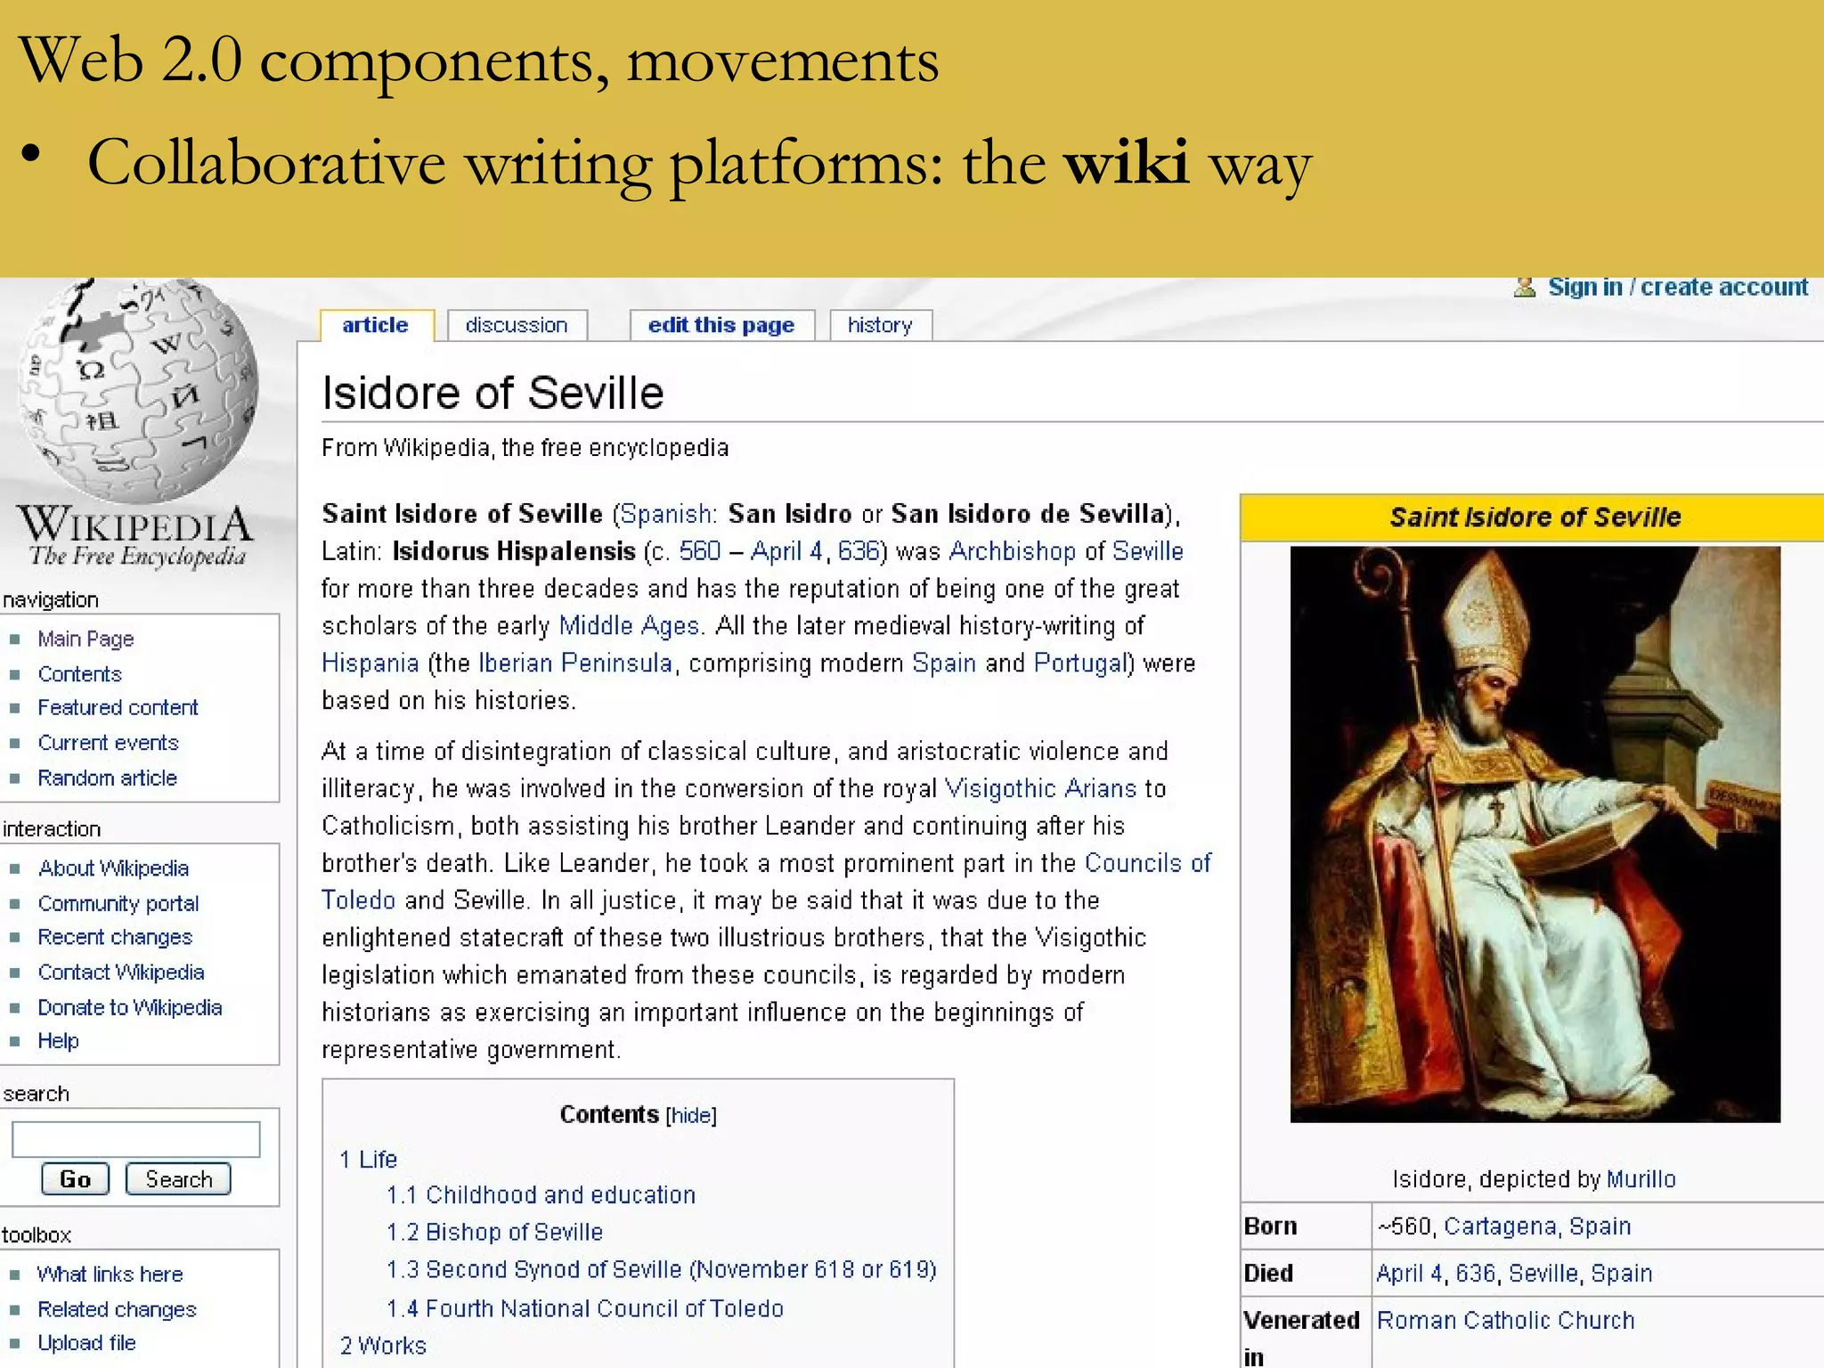Image resolution: width=1824 pixels, height=1368 pixels.
Task: Open the 636 year link in intro
Action: (859, 551)
